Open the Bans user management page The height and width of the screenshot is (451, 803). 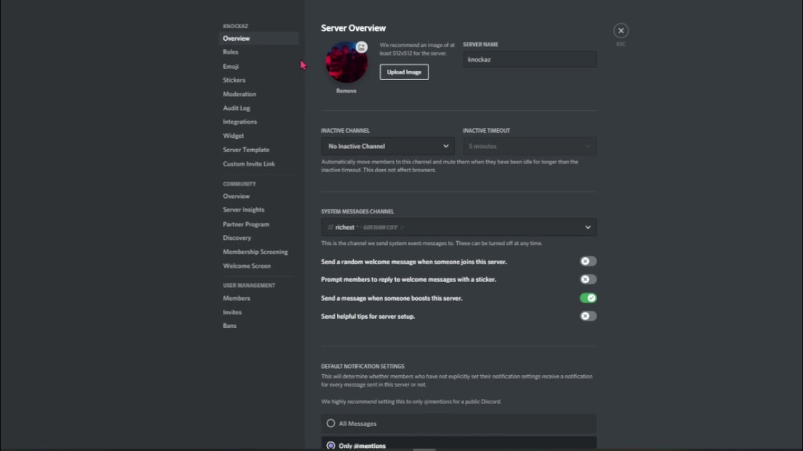[230, 326]
